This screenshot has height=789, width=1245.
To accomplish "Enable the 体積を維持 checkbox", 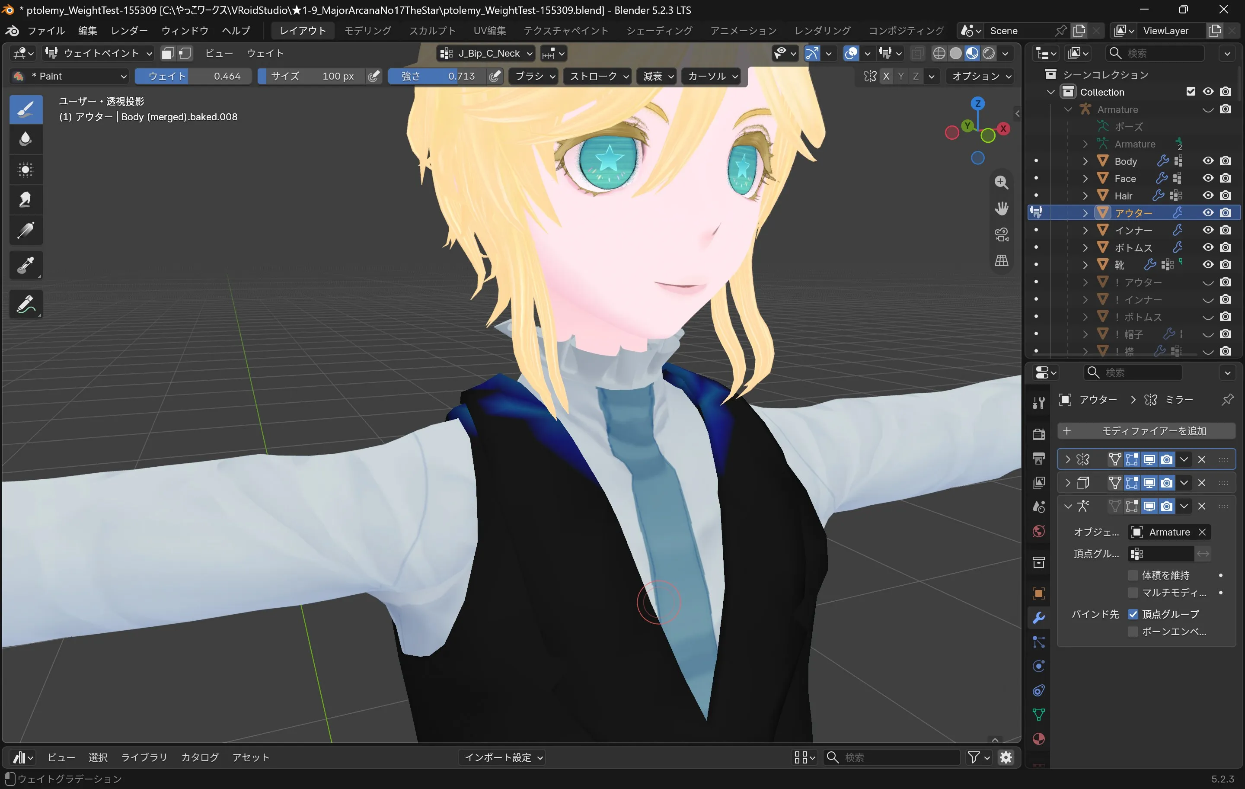I will (x=1133, y=575).
